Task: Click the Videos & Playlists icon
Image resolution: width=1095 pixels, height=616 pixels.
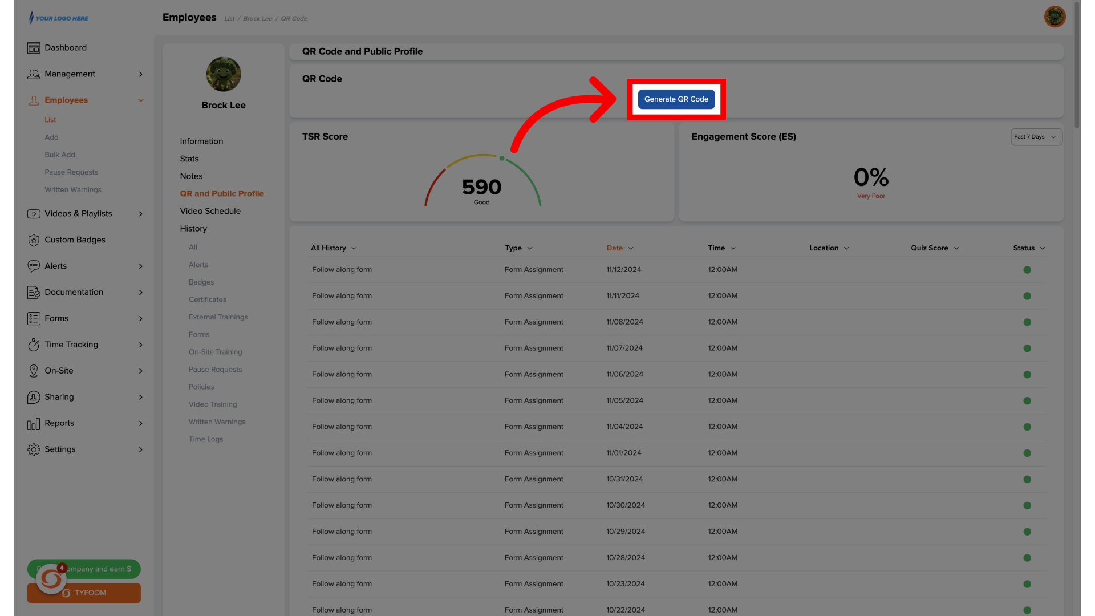Action: [34, 214]
